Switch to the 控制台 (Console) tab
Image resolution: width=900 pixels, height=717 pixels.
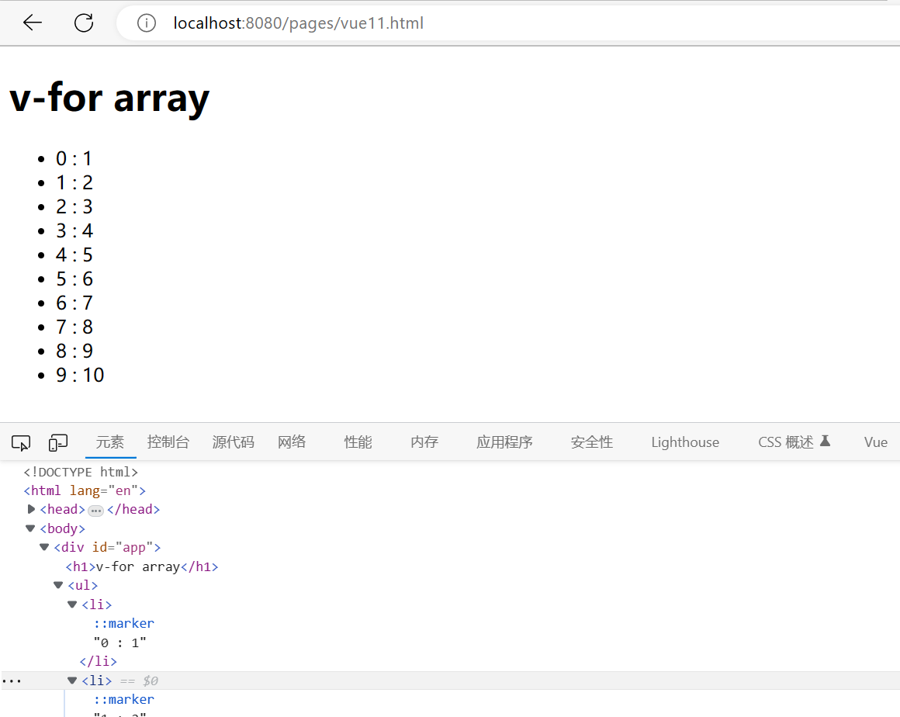tap(168, 442)
